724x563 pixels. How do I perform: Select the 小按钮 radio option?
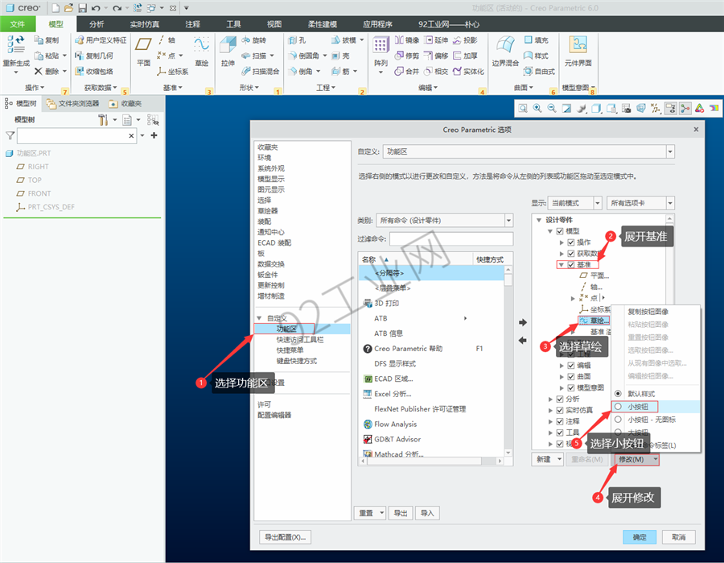pyautogui.click(x=618, y=407)
